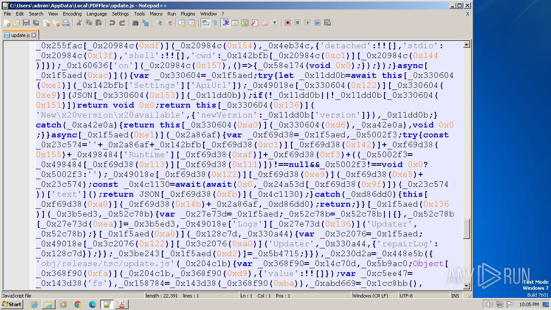This screenshot has width=551, height=310.
Task: Open the Run menu
Action: (172, 14)
